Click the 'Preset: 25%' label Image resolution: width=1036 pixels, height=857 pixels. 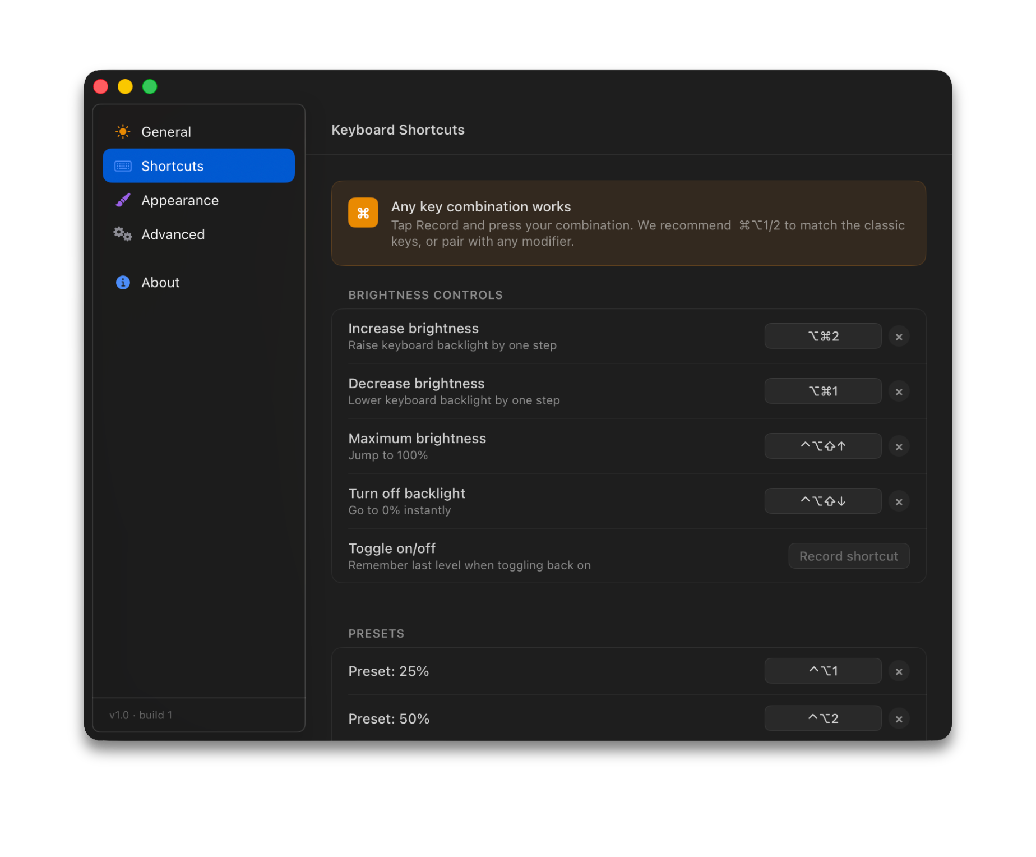click(x=388, y=671)
